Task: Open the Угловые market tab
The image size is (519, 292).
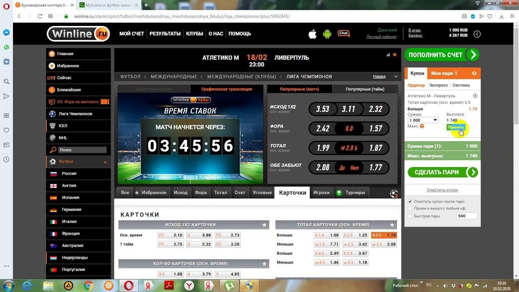Action: pos(262,193)
